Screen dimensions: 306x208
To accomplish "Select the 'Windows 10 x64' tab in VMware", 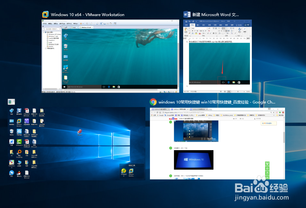I will pos(86,27).
